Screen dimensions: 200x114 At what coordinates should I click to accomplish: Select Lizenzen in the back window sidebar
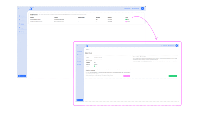coord(22,24)
